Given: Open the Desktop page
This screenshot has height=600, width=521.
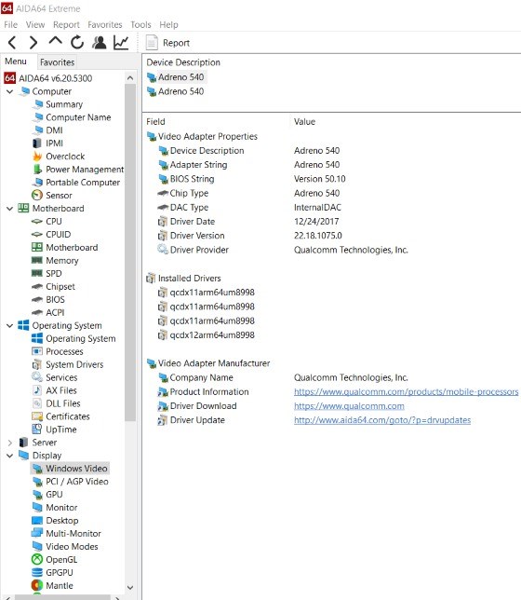Looking at the screenshot, I should [55, 521].
